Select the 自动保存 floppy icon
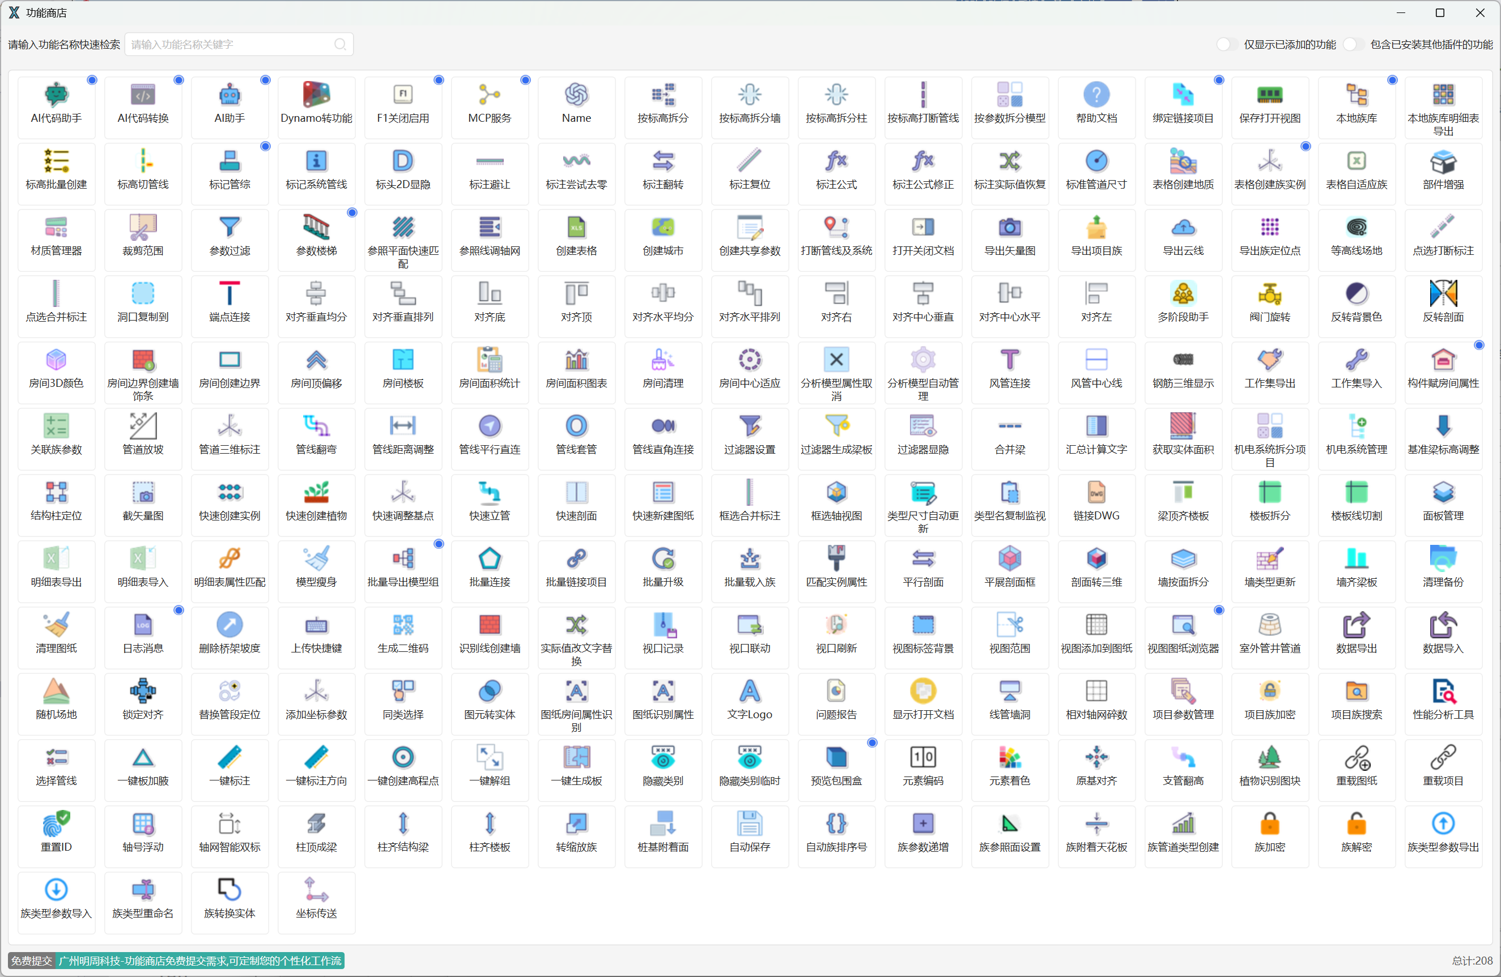The width and height of the screenshot is (1501, 977). pos(749,822)
